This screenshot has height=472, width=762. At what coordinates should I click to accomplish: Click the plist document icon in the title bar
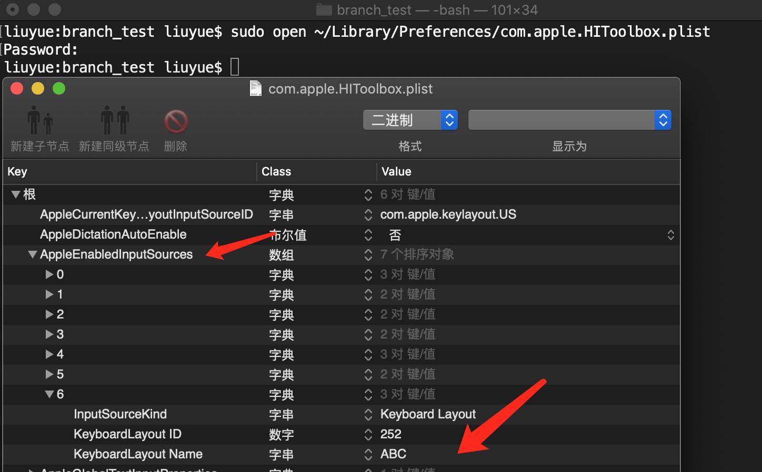pyautogui.click(x=255, y=88)
